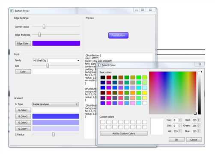Click the Val value field
Image resolution: width=215 pixels, height=154 pixels.
coord(176,131)
